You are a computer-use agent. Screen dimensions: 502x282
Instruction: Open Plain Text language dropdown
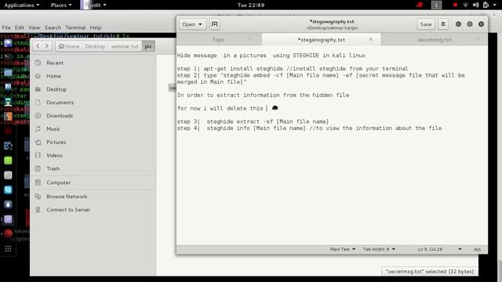pyautogui.click(x=343, y=249)
